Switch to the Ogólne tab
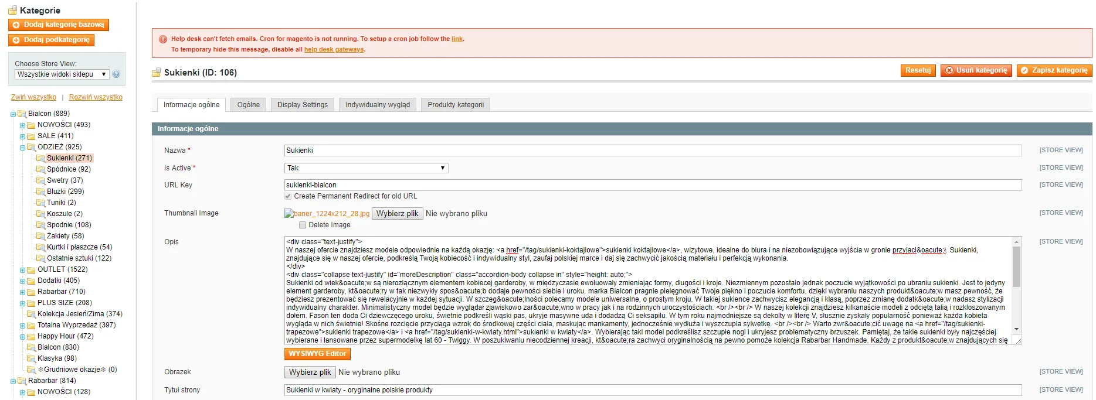 point(249,105)
